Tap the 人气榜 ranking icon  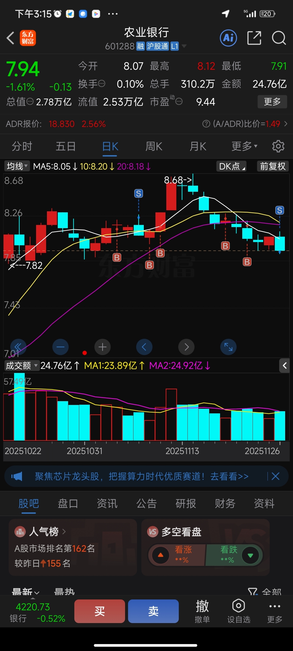[20, 532]
